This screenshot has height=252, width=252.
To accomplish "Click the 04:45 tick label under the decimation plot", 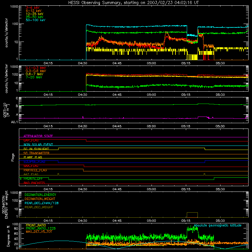I will coord(117,221).
